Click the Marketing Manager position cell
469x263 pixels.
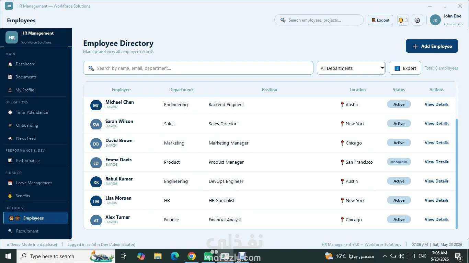[229, 143]
